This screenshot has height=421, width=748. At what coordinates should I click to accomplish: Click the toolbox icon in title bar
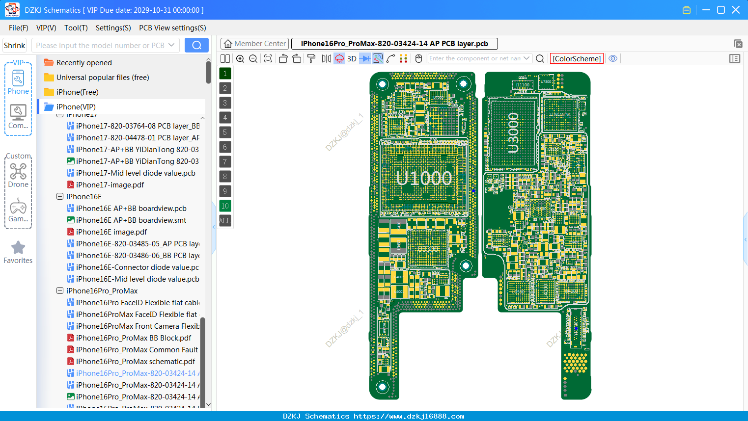click(687, 10)
